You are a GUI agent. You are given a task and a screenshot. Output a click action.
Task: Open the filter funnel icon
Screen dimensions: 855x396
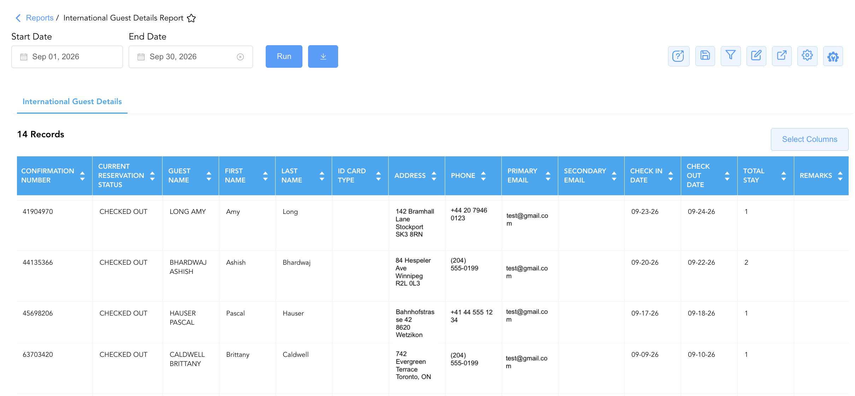[731, 56]
